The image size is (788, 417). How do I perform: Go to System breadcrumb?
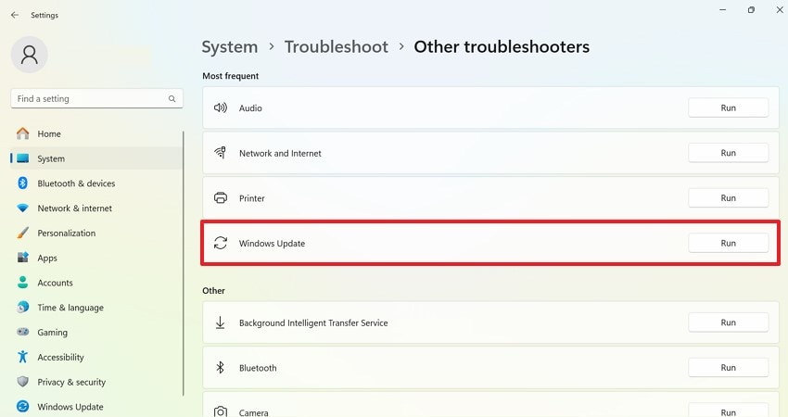coord(230,46)
